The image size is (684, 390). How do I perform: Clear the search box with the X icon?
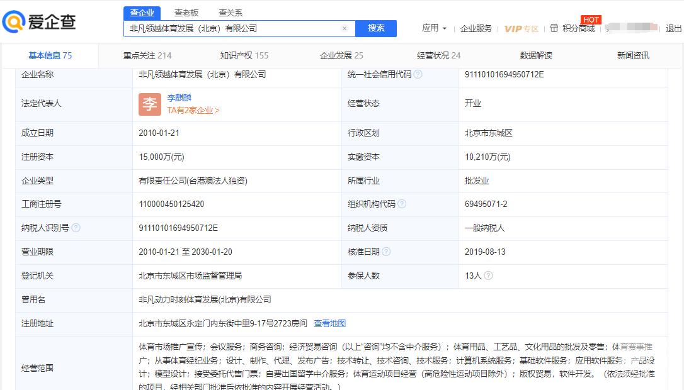tap(345, 28)
